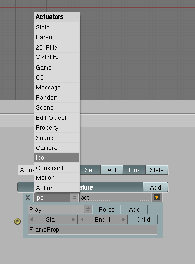Toggle the Link filter button
This screenshot has height=264, width=195.
pos(134,170)
